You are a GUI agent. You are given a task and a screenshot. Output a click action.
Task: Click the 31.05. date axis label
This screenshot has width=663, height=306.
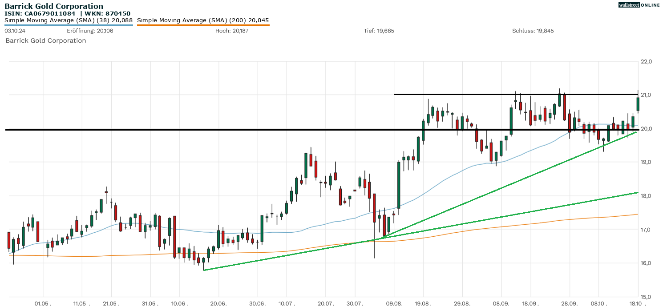(150, 303)
